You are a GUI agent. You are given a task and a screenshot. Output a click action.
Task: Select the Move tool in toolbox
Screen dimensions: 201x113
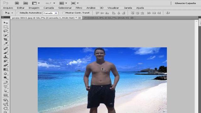click(x=6, y=23)
